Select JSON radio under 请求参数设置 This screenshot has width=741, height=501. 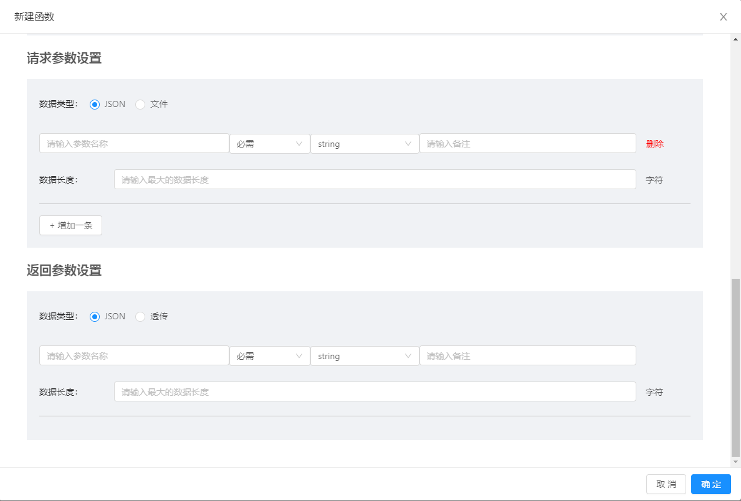[95, 105]
